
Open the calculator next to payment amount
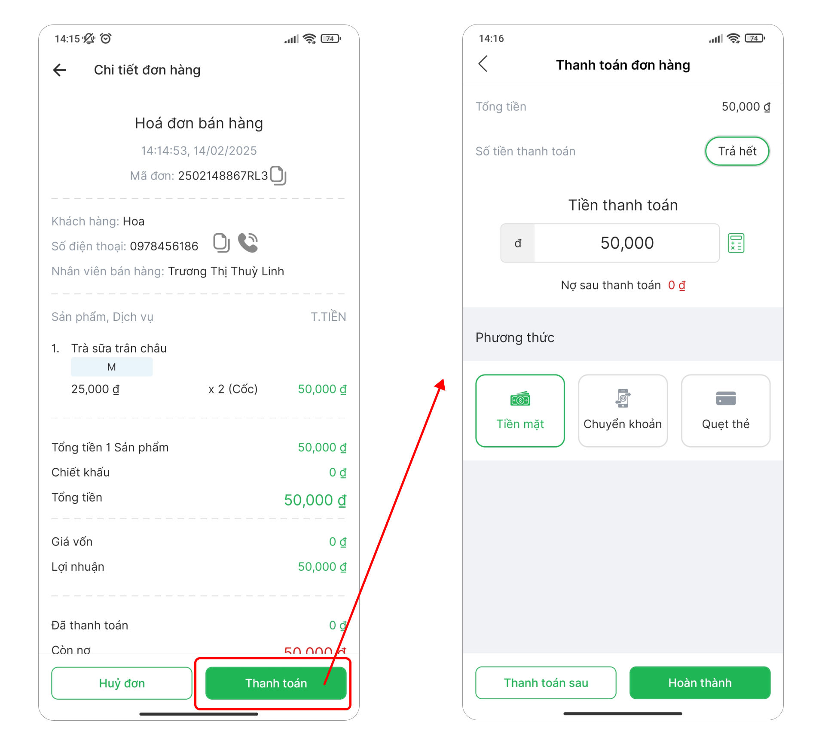[x=736, y=243]
